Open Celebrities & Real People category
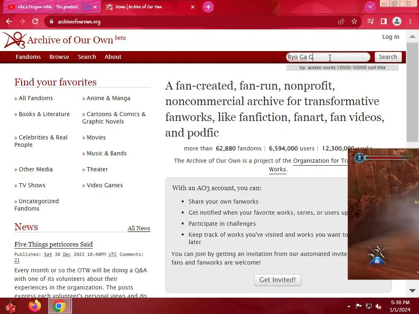Image resolution: width=419 pixels, height=314 pixels. (41, 141)
